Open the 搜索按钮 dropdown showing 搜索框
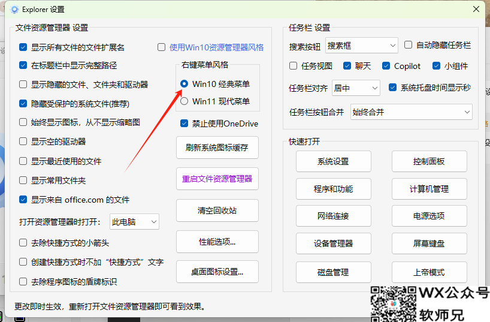 point(362,46)
